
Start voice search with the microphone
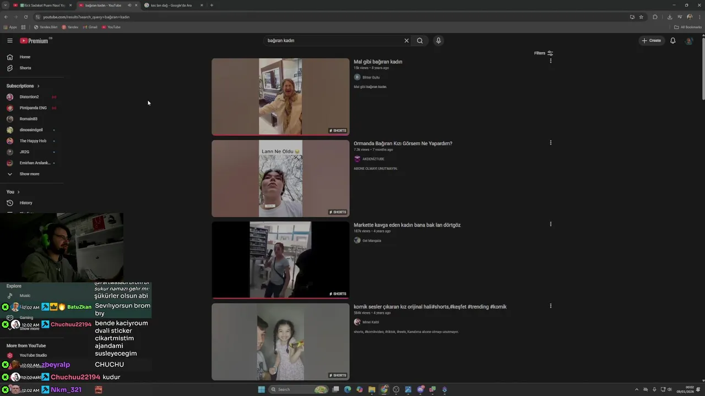(438, 41)
